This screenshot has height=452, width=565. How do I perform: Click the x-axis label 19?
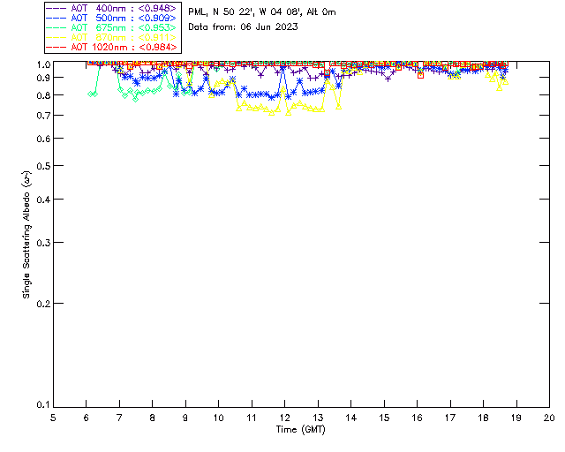point(516,418)
